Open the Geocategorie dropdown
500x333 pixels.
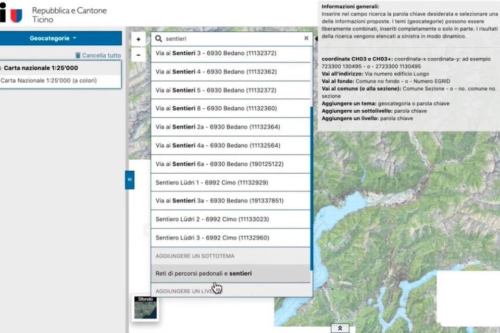pos(60,39)
